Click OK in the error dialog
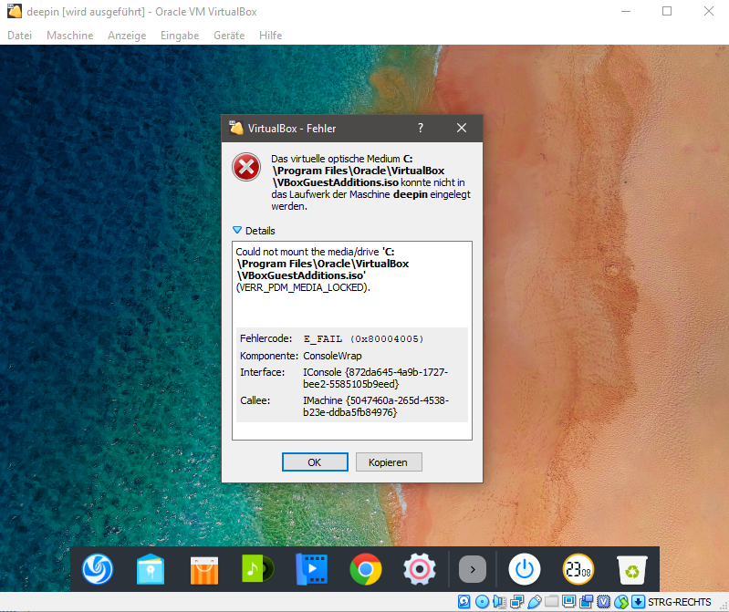729x612 pixels. (315, 462)
